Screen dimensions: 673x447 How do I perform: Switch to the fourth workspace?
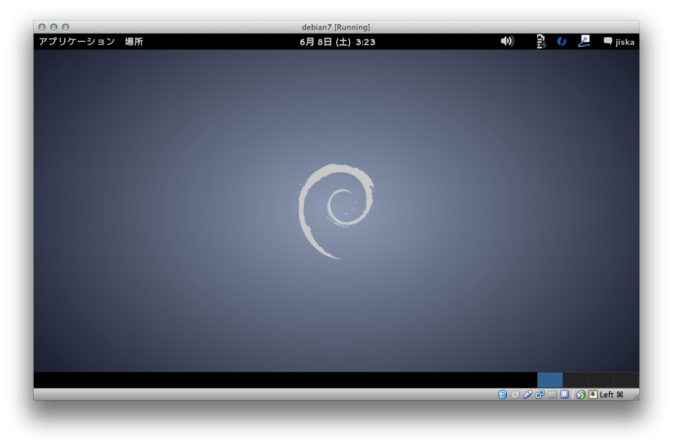(x=626, y=380)
